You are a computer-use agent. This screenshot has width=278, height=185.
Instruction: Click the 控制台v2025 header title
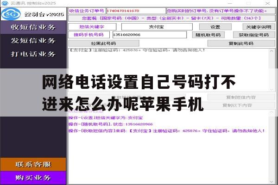[44, 14]
